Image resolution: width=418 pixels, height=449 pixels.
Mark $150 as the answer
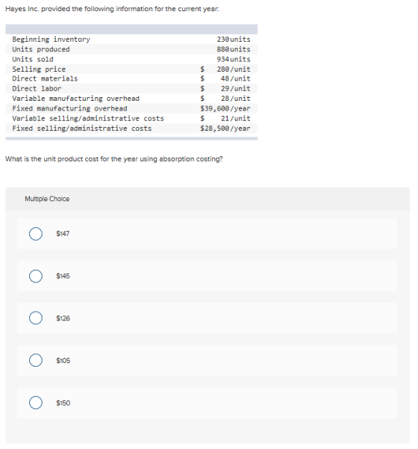36,403
